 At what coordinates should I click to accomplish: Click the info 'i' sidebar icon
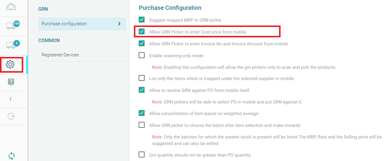coord(11,99)
